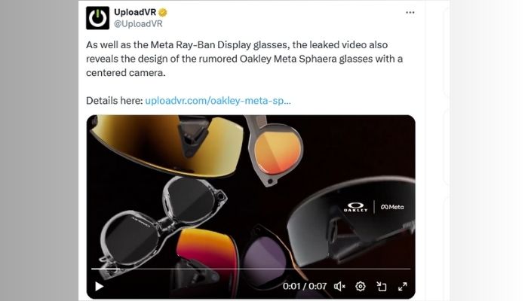Click the Meta logo in the video
528x301 pixels.
point(392,207)
